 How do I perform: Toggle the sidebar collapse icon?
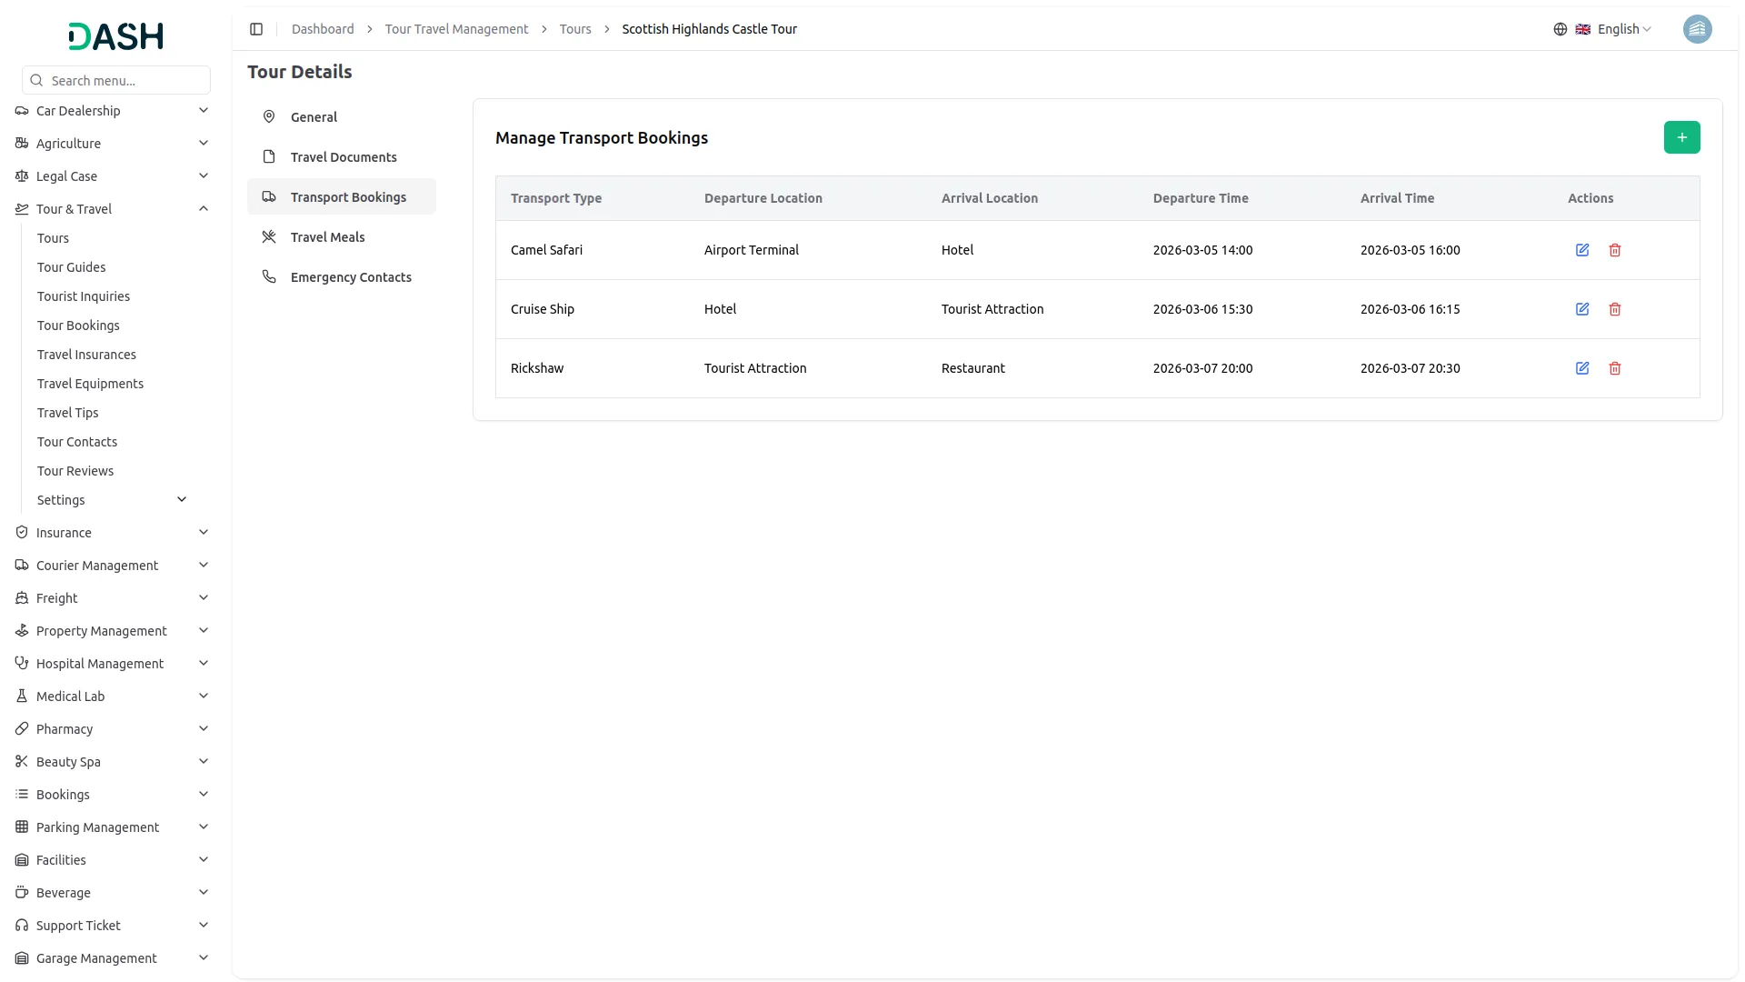pos(256,29)
